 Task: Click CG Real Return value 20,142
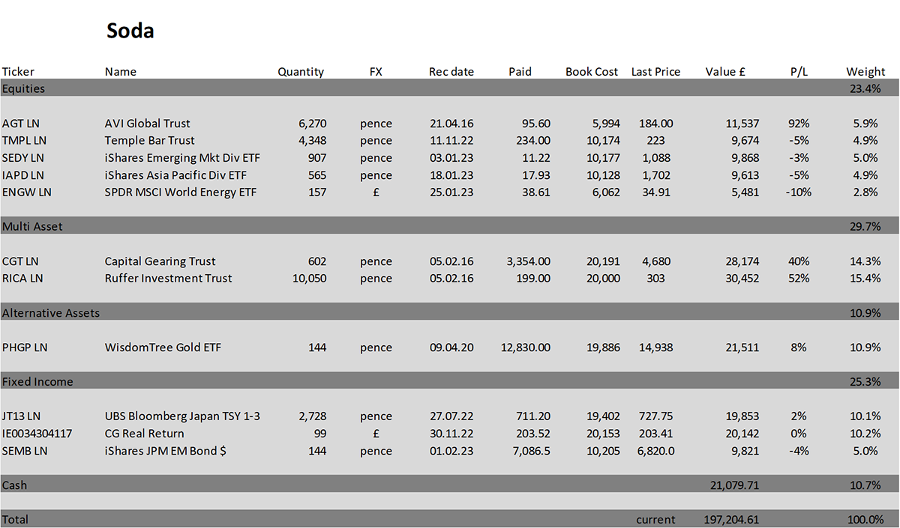tap(744, 434)
